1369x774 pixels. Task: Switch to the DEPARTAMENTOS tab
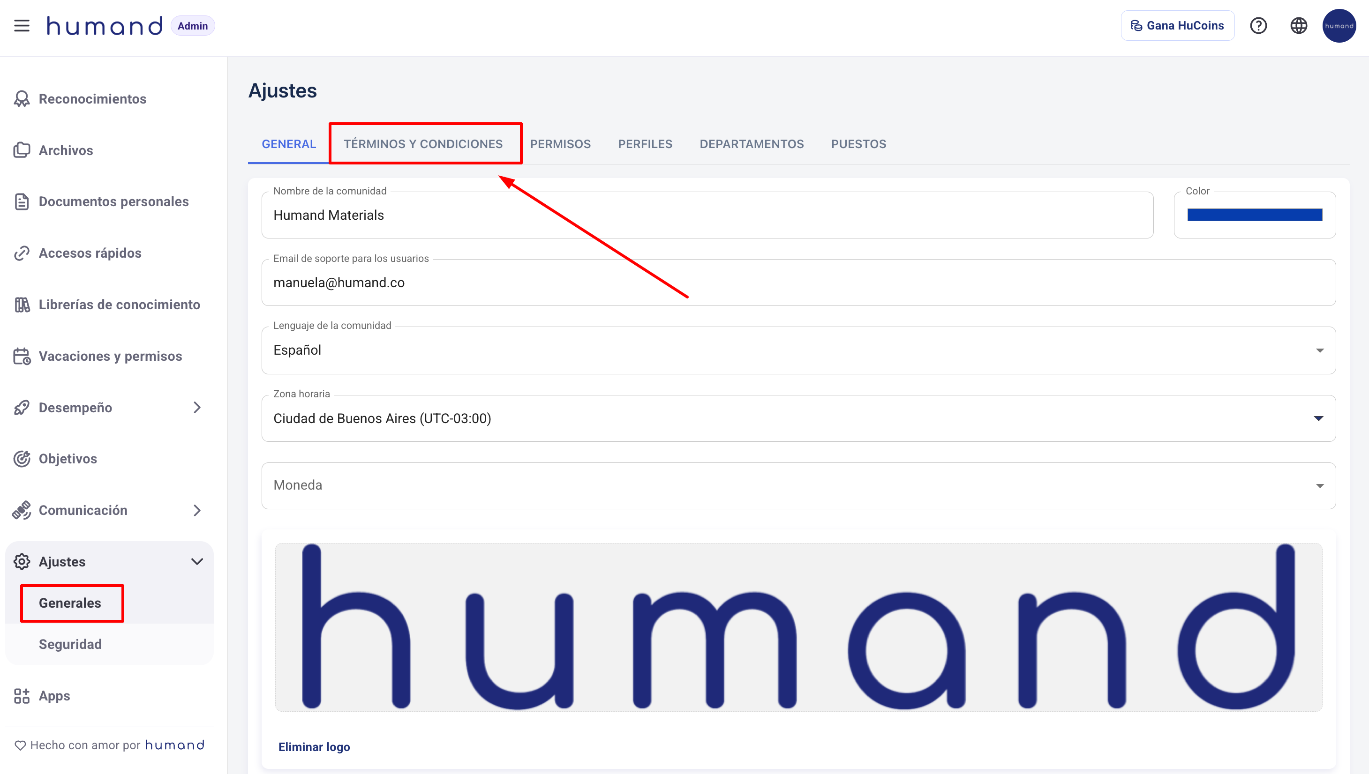pyautogui.click(x=752, y=144)
